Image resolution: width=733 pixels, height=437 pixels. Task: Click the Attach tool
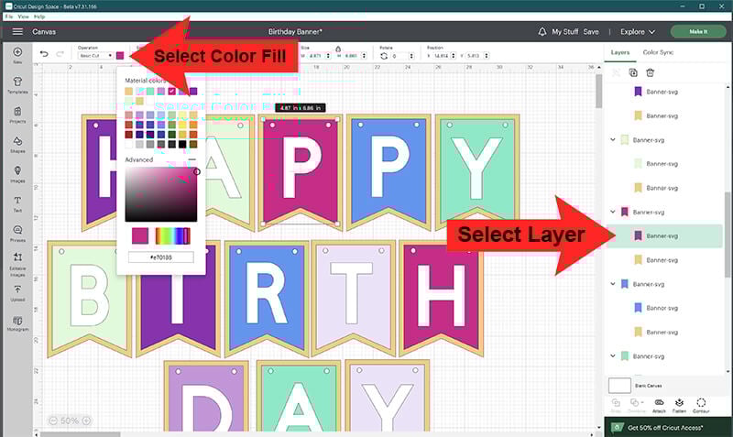pos(659,405)
